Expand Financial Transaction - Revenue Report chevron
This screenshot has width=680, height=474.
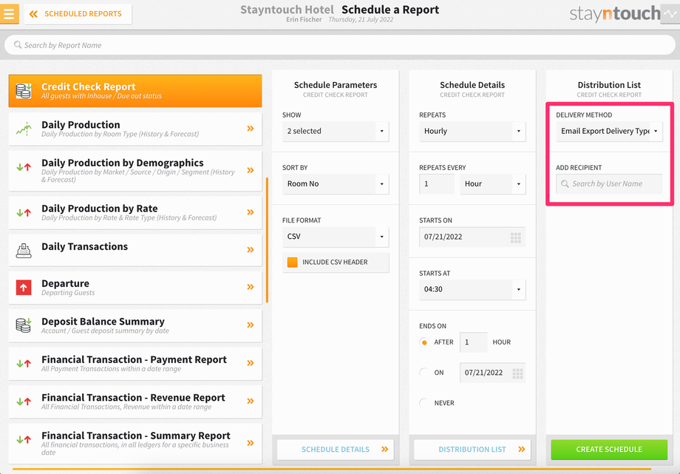[x=251, y=401]
